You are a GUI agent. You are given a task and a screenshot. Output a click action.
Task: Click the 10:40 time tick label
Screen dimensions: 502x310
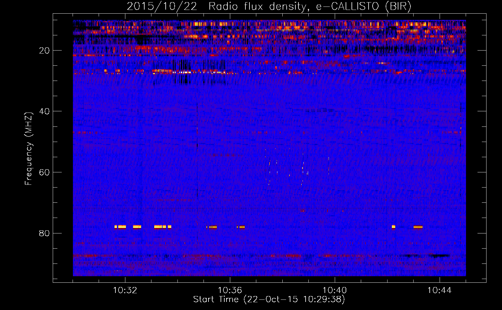[335, 290]
